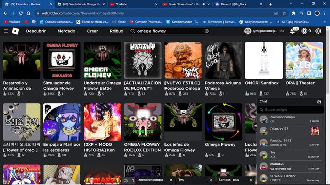This screenshot has width=330, height=185.
Task: Mute the Finale tab audio icon
Action: tap(204, 4)
